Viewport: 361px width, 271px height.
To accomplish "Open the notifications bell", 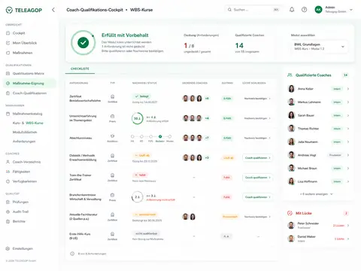I will coord(292,10).
